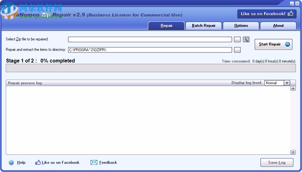Browse for the Zip file to repair
This screenshot has width=302, height=172.
pos(237,39)
